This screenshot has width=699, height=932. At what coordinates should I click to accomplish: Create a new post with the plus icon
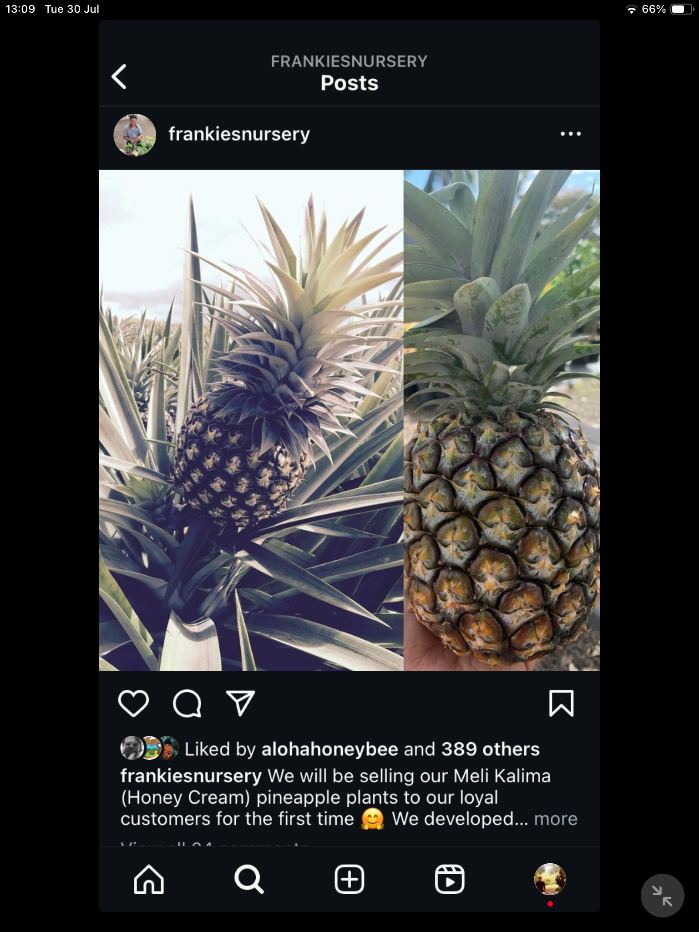(x=349, y=879)
